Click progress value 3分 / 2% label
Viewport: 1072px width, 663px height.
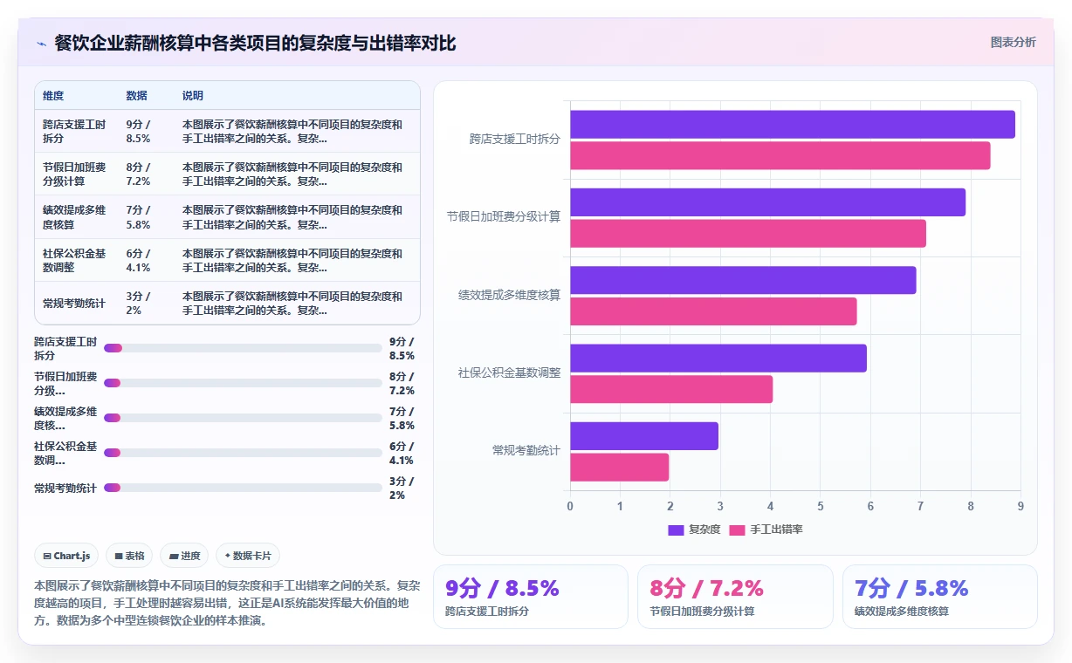[402, 489]
